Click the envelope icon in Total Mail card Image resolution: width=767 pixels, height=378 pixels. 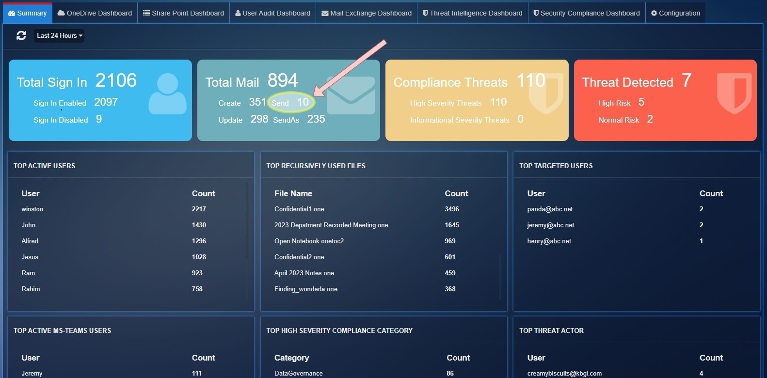click(351, 95)
